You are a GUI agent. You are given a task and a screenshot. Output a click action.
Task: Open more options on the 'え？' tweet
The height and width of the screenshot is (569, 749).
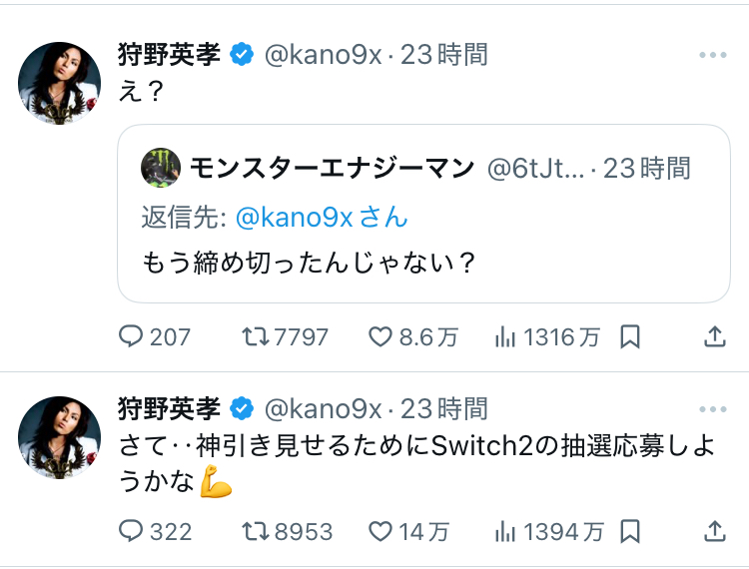pyautogui.click(x=713, y=55)
